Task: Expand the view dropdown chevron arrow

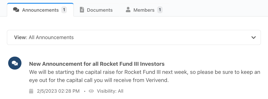Action: 253,38
